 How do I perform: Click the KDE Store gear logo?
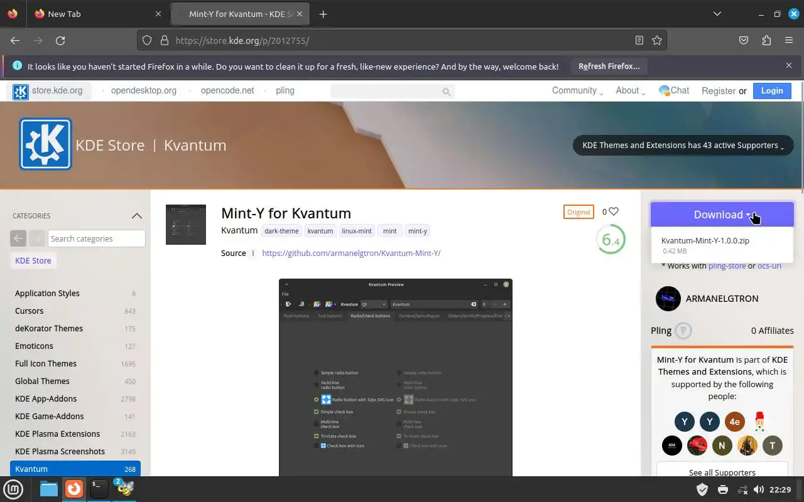click(x=45, y=144)
